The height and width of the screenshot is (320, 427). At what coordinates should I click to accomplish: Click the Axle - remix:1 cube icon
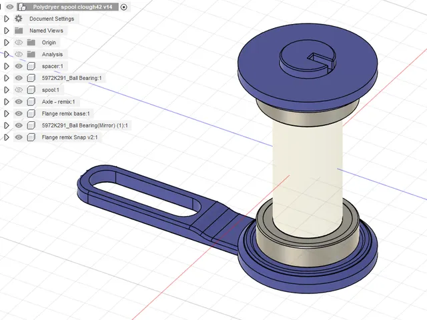pos(31,102)
